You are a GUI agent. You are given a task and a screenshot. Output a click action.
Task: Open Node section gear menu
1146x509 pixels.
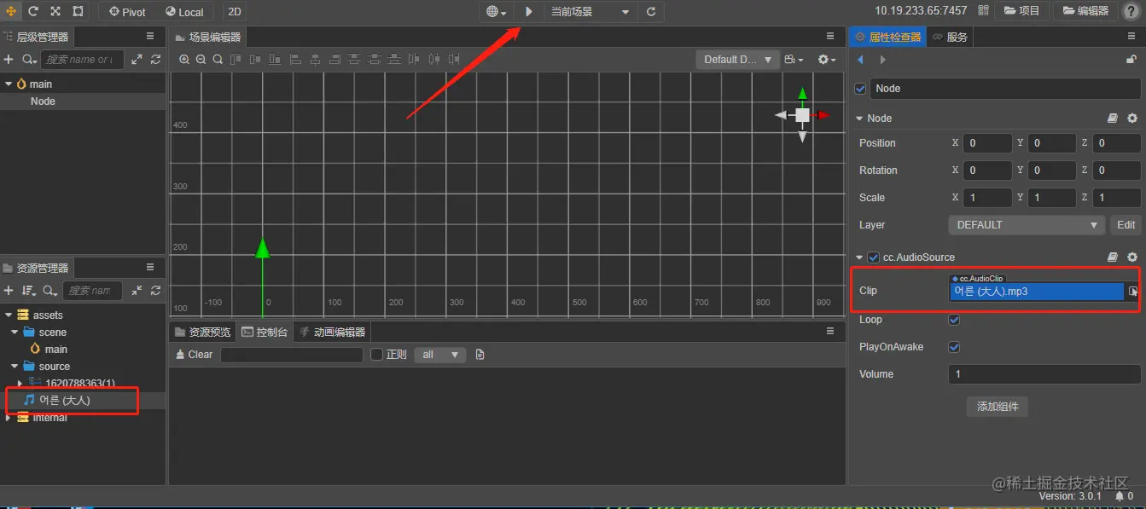click(1132, 119)
